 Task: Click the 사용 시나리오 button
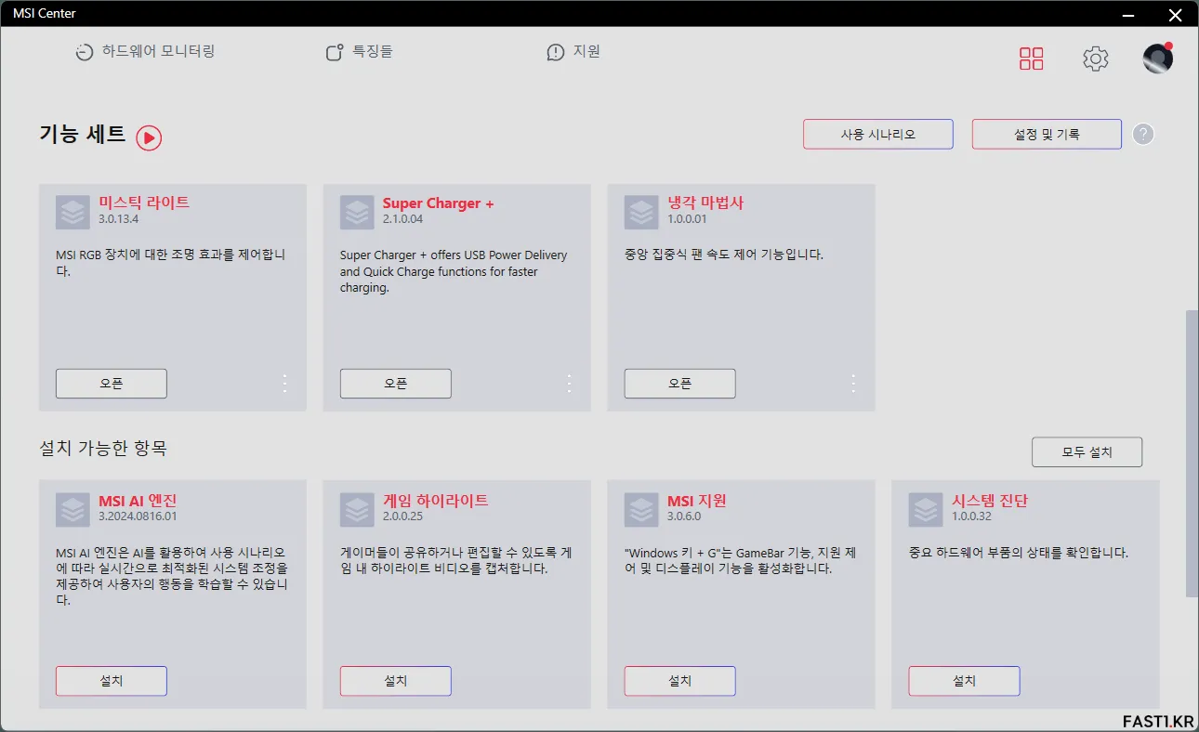878,134
